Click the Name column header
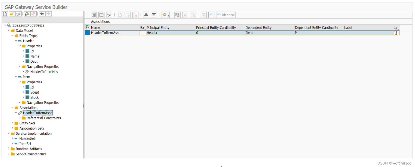 coord(115,27)
